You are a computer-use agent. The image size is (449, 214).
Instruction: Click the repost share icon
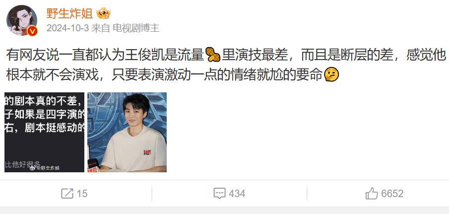point(67,194)
